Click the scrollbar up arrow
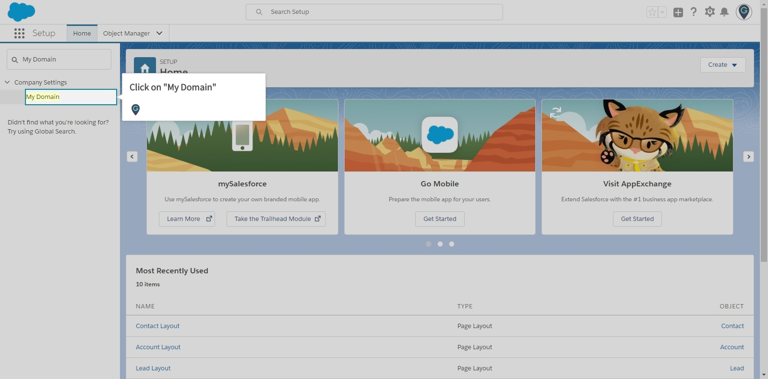 [x=764, y=3]
